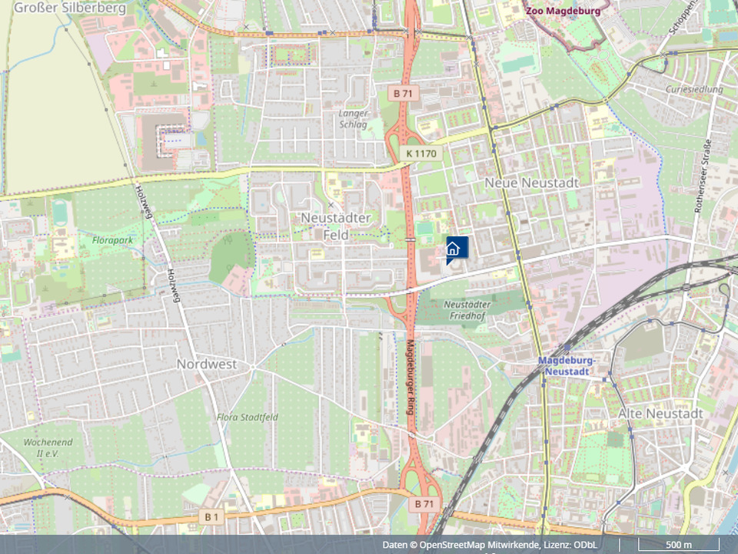Click the Magdeburger Ring road label
This screenshot has width=738, height=554.
pyautogui.click(x=410, y=377)
